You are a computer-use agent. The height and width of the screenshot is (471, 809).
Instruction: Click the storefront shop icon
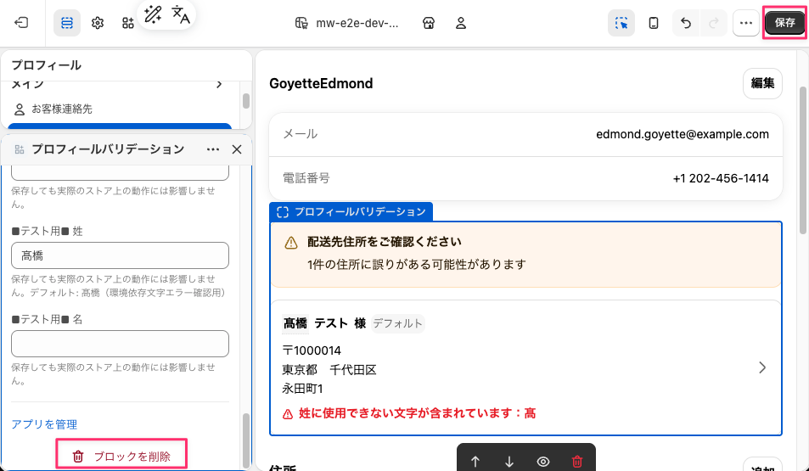point(428,23)
